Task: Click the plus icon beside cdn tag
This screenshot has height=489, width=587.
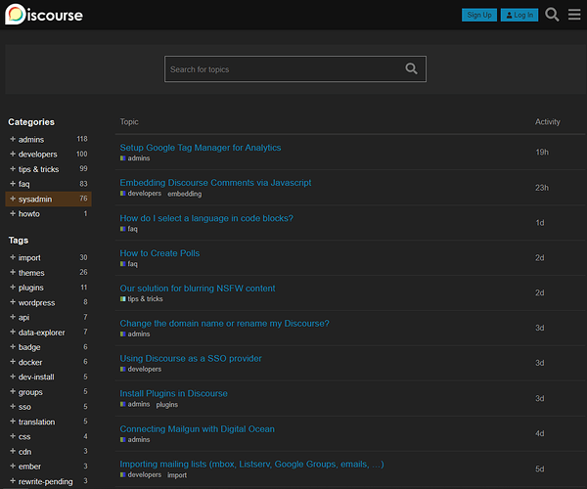Action: [x=13, y=451]
